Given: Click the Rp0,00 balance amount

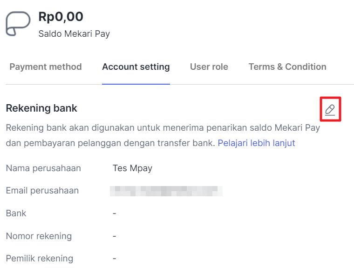Looking at the screenshot, I should (x=61, y=17).
